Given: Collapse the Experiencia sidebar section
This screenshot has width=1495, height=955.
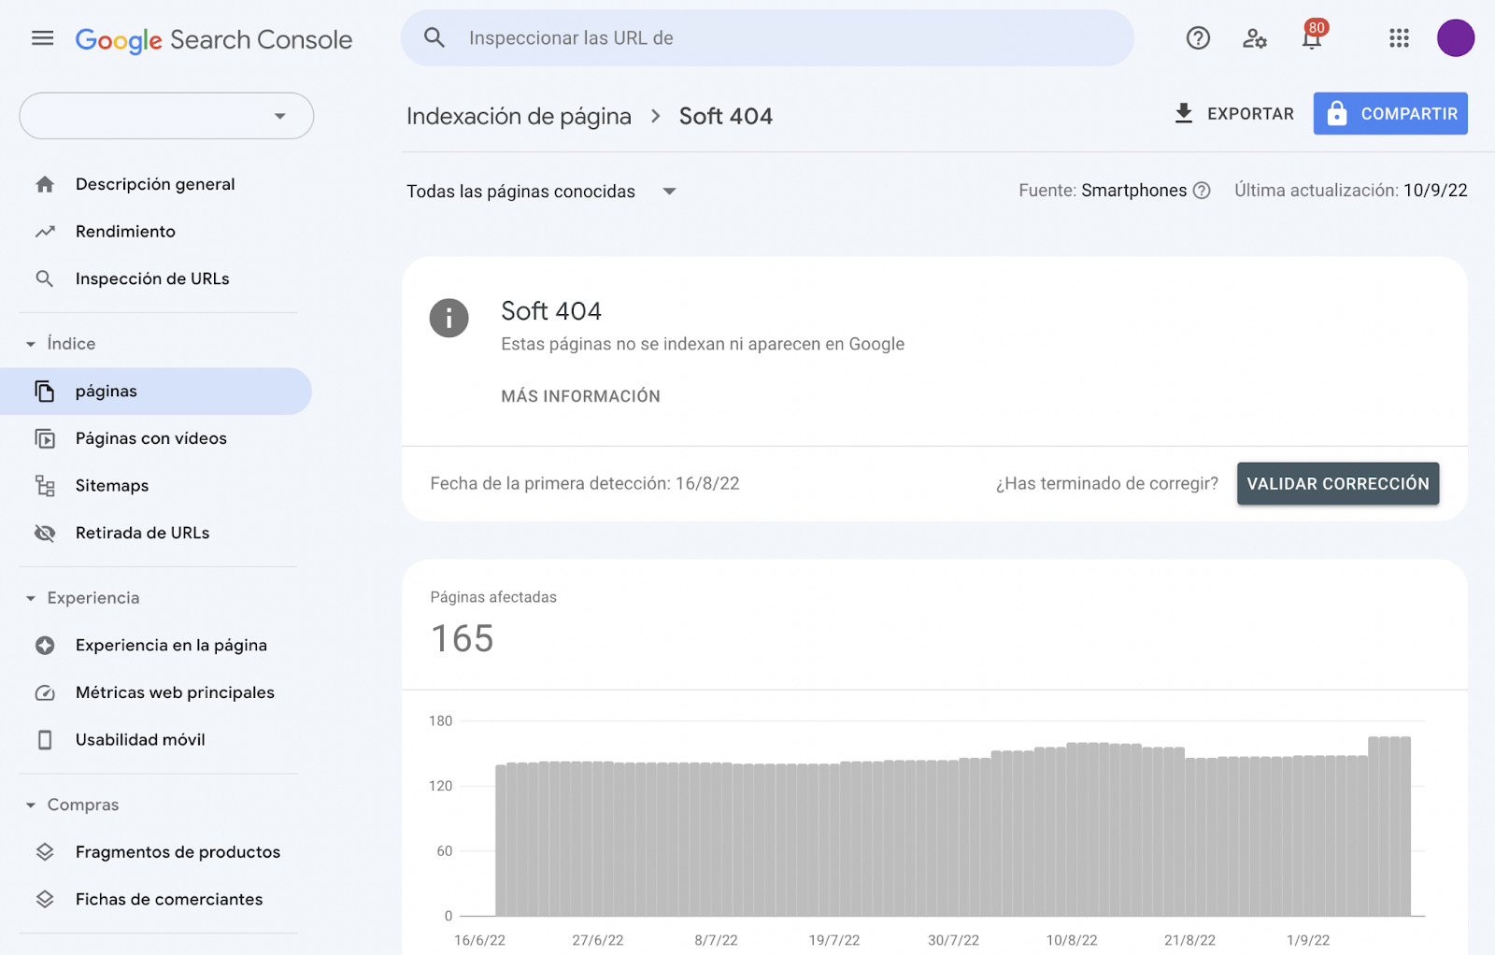Looking at the screenshot, I should point(31,598).
